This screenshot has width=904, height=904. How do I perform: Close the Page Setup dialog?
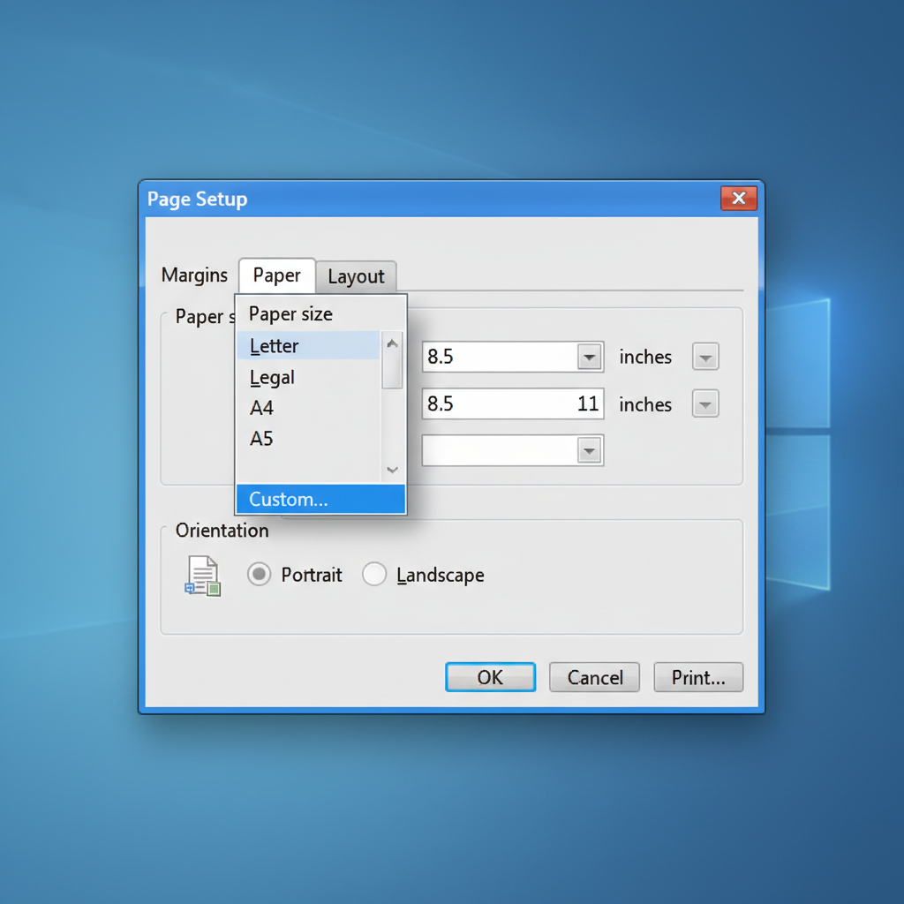click(738, 199)
